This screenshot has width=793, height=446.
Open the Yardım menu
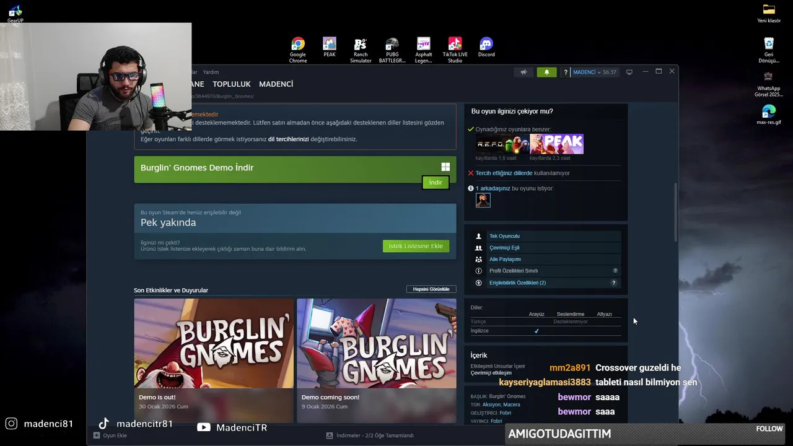point(211,72)
